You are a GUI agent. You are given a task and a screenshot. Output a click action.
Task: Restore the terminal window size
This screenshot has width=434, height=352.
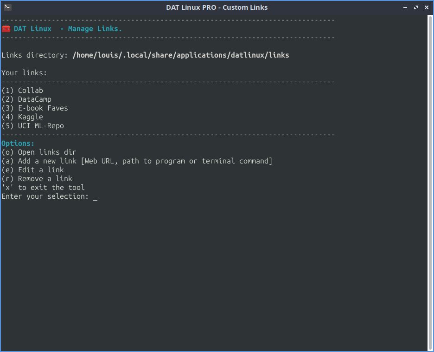[415, 7]
